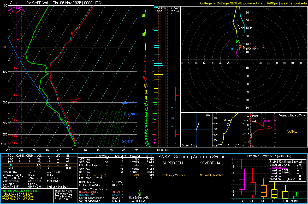Click the 'LowRH = 93%' value

tap(11, 178)
